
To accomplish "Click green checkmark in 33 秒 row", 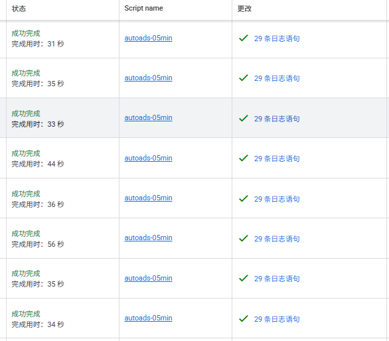I will click(x=244, y=118).
